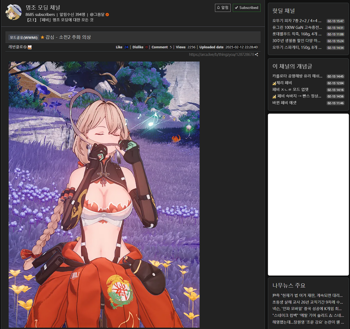Image resolution: width=350 pixels, height=329 pixels.
Task: Click the Views count 2256
Action: coord(191,47)
